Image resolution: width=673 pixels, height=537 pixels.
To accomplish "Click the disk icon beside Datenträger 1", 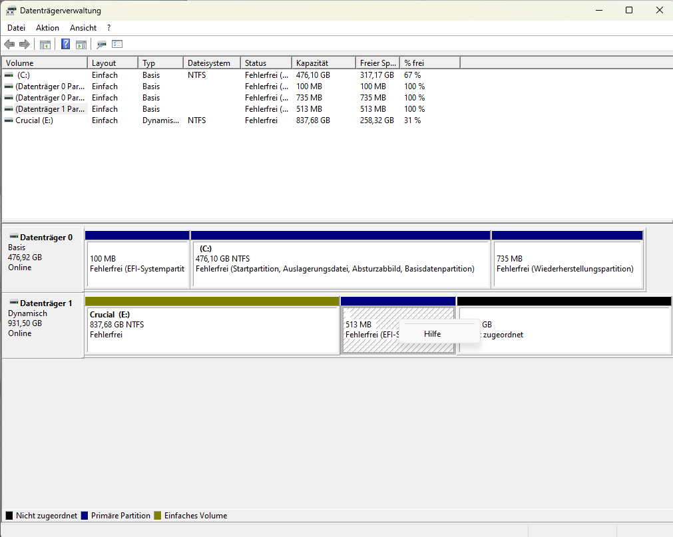I will (x=14, y=302).
